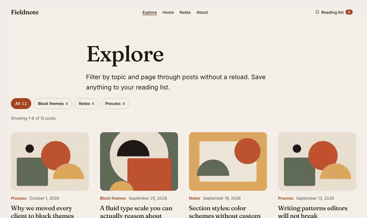The height and width of the screenshot is (218, 367).
Task: Open thumbnail for fluid type scale post
Action: tap(139, 162)
